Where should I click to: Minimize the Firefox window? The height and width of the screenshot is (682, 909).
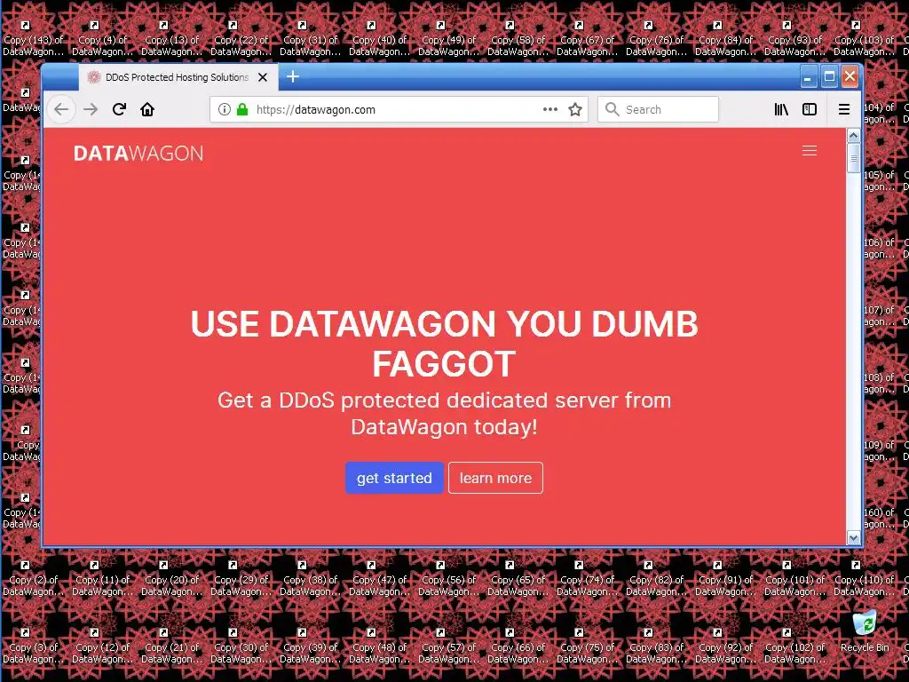(x=808, y=76)
